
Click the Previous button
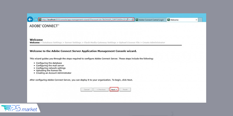coord(100,90)
